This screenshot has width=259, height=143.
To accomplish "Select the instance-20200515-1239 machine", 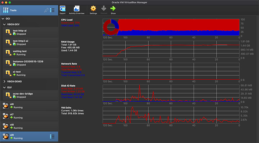I will pos(30,63).
